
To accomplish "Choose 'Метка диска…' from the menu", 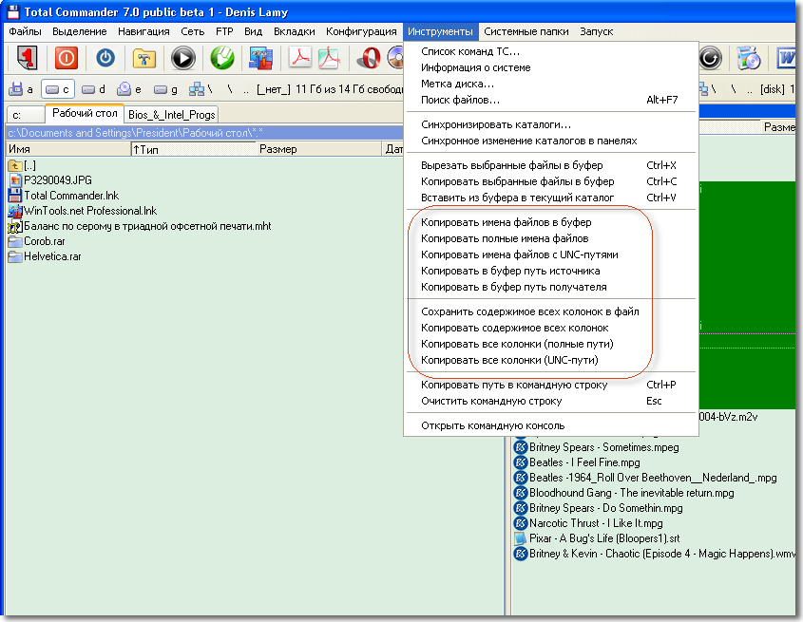I will [551, 84].
